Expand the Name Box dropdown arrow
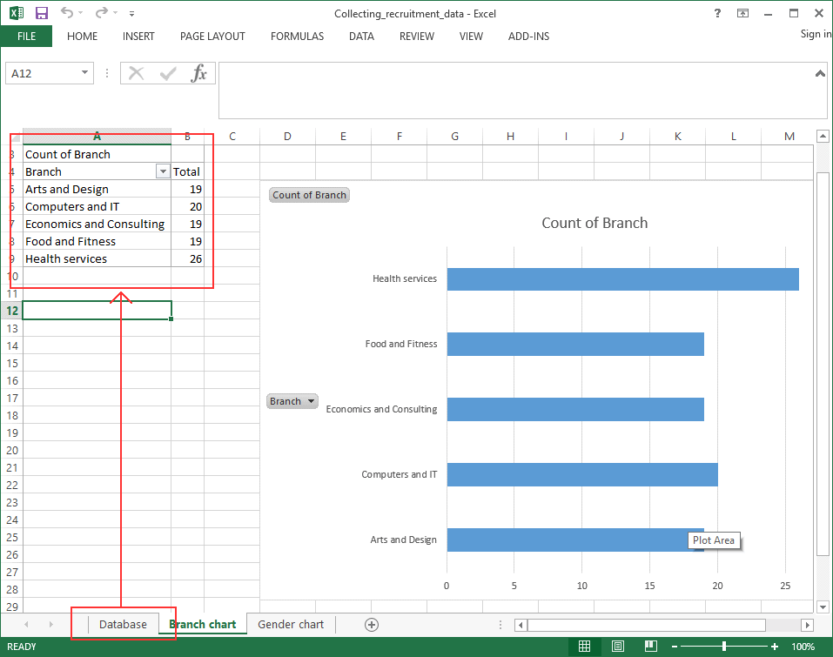This screenshot has width=833, height=657. pos(84,72)
